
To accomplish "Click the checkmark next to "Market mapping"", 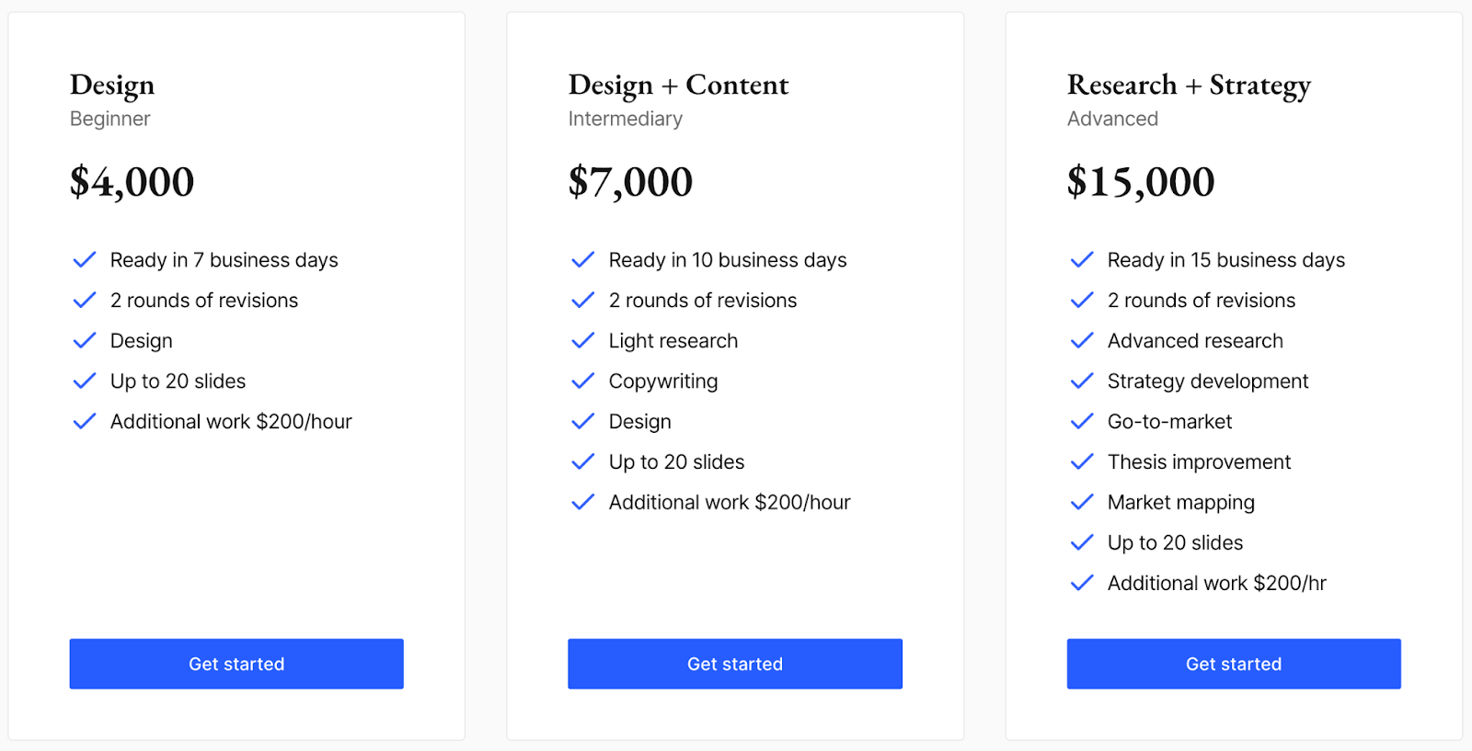I will [1081, 502].
